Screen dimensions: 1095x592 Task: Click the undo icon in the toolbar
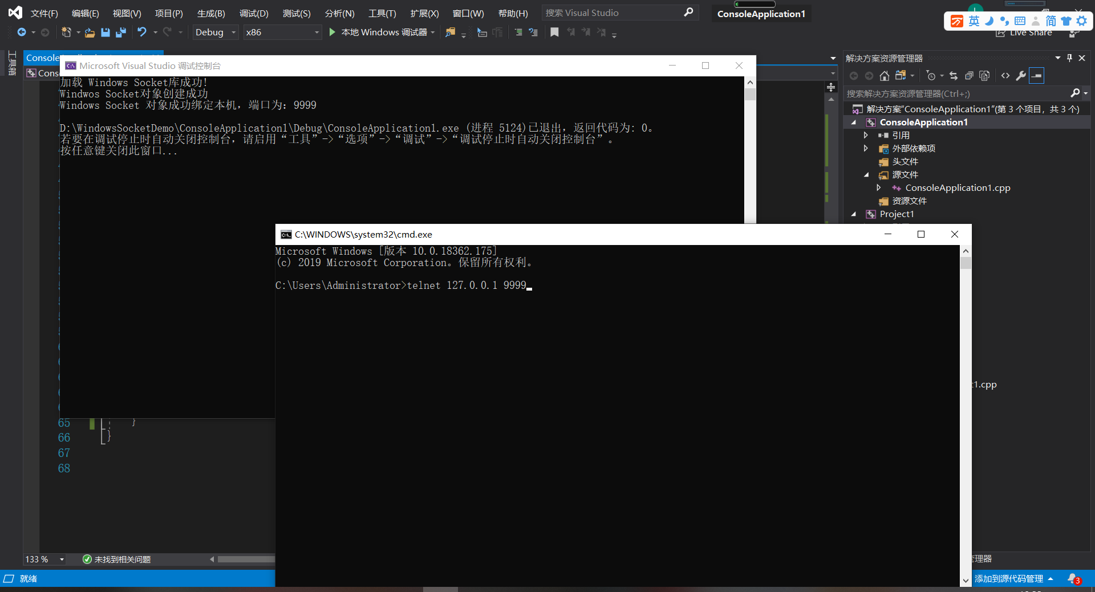coord(141,32)
